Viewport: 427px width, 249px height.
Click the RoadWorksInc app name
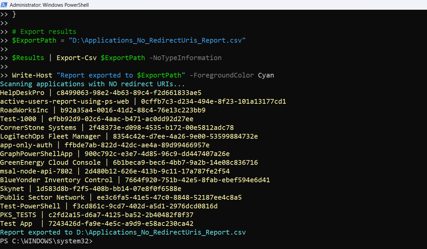click(24, 110)
